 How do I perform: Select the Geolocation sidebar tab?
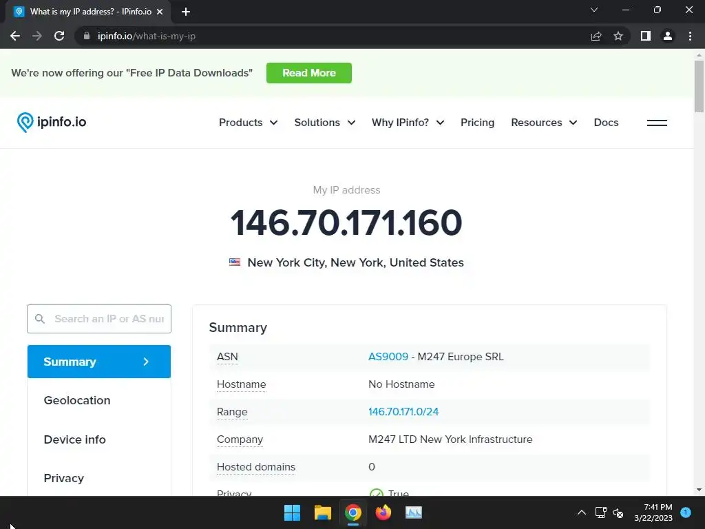point(77,400)
